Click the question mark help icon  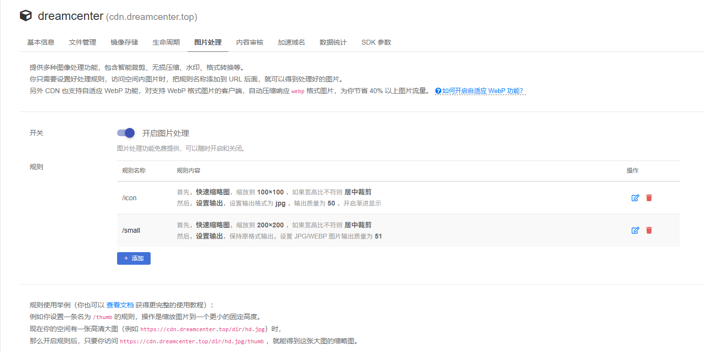tap(438, 91)
